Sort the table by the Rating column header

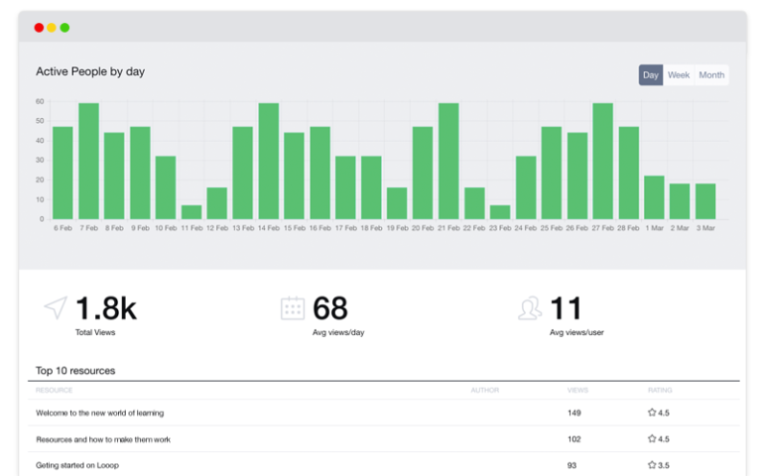[660, 391]
